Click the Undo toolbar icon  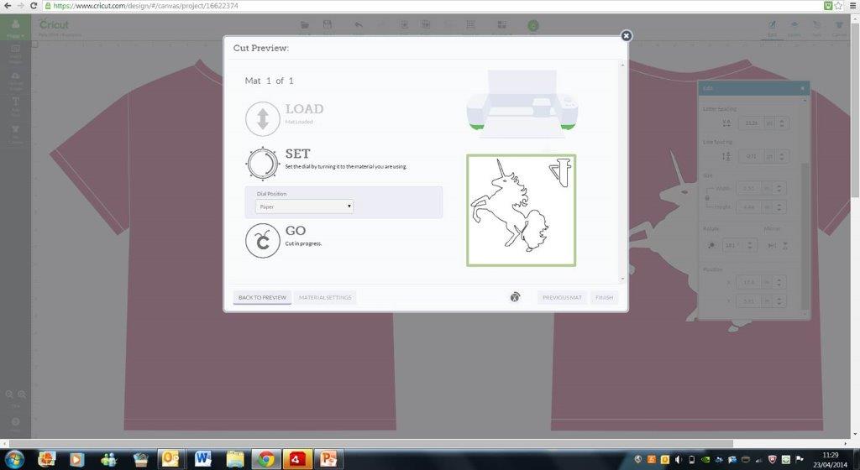[359, 25]
